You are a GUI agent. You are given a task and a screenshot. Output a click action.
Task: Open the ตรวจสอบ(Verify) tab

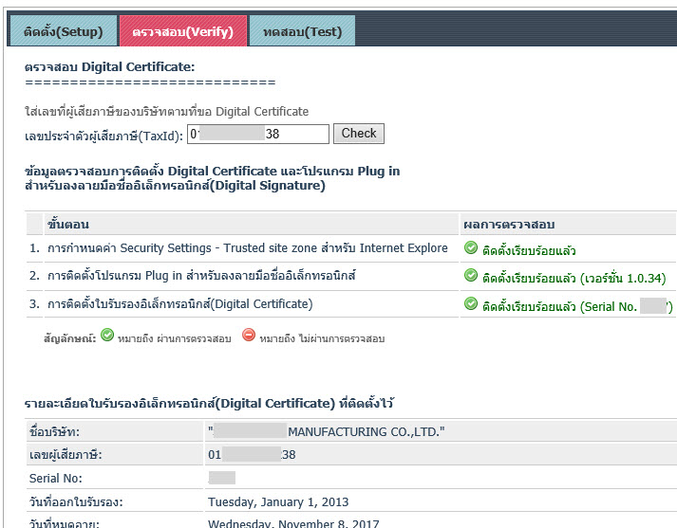click(x=182, y=30)
